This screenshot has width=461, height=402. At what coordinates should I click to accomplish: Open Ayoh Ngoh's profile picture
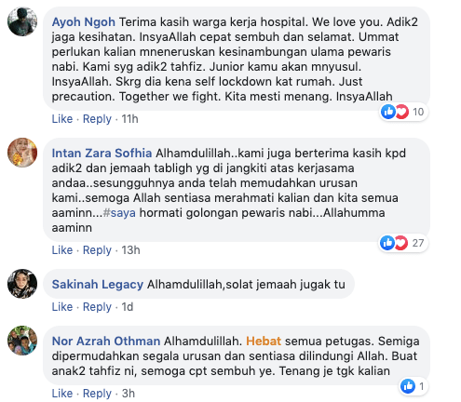[22, 21]
